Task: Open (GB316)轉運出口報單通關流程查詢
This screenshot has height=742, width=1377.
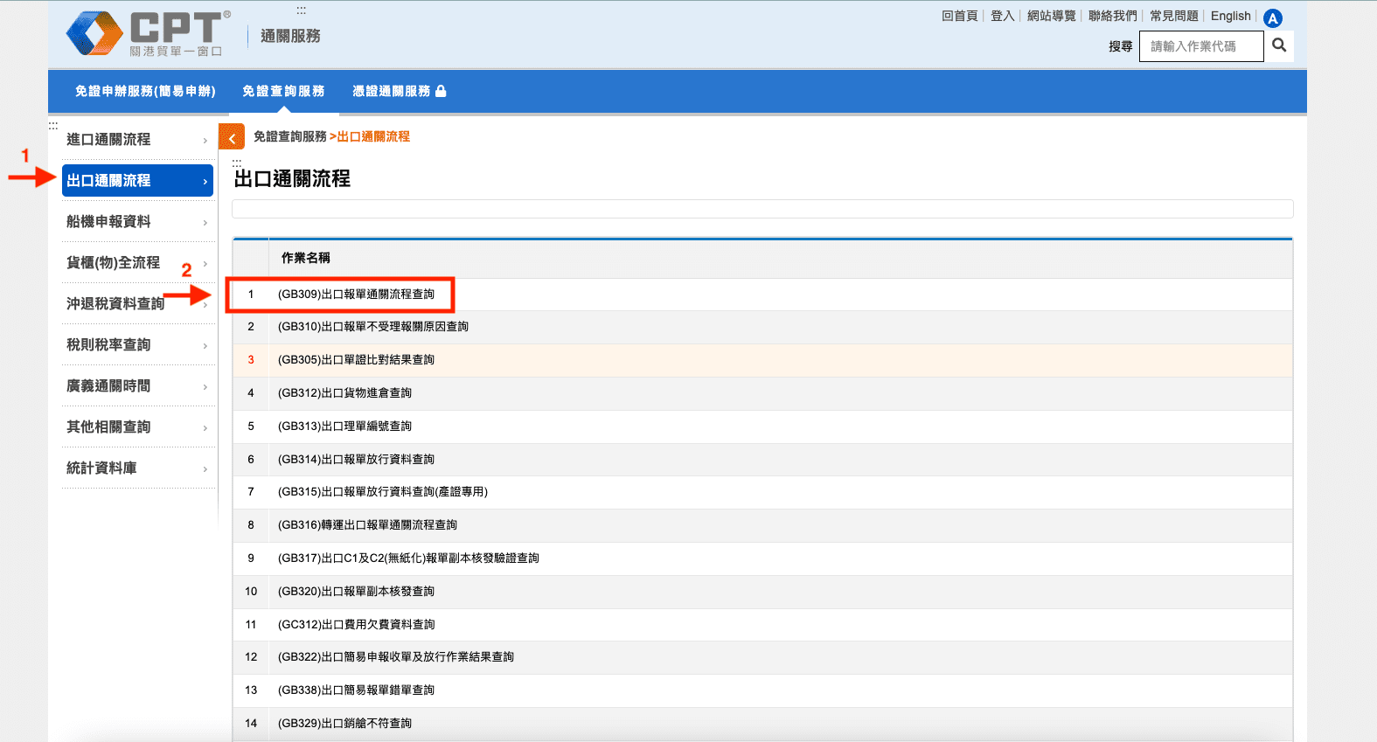Action: pos(367,525)
